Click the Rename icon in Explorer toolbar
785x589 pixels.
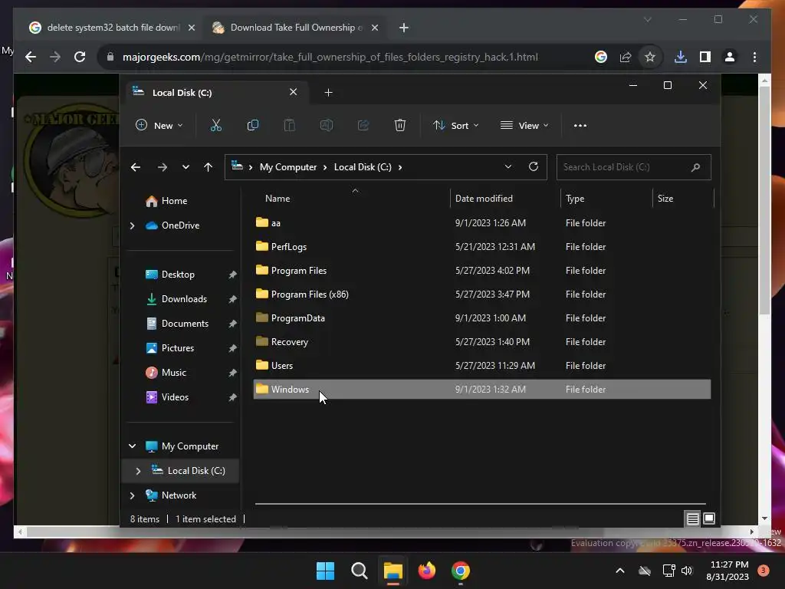pyautogui.click(x=327, y=125)
